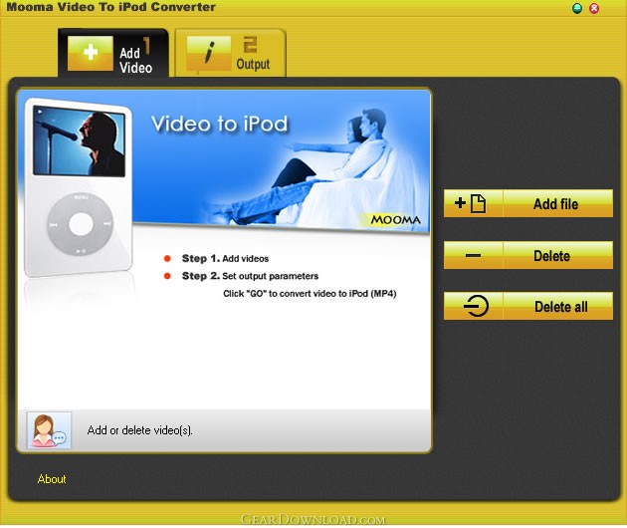Minimize the window with green button
627x528 pixels.
(577, 8)
